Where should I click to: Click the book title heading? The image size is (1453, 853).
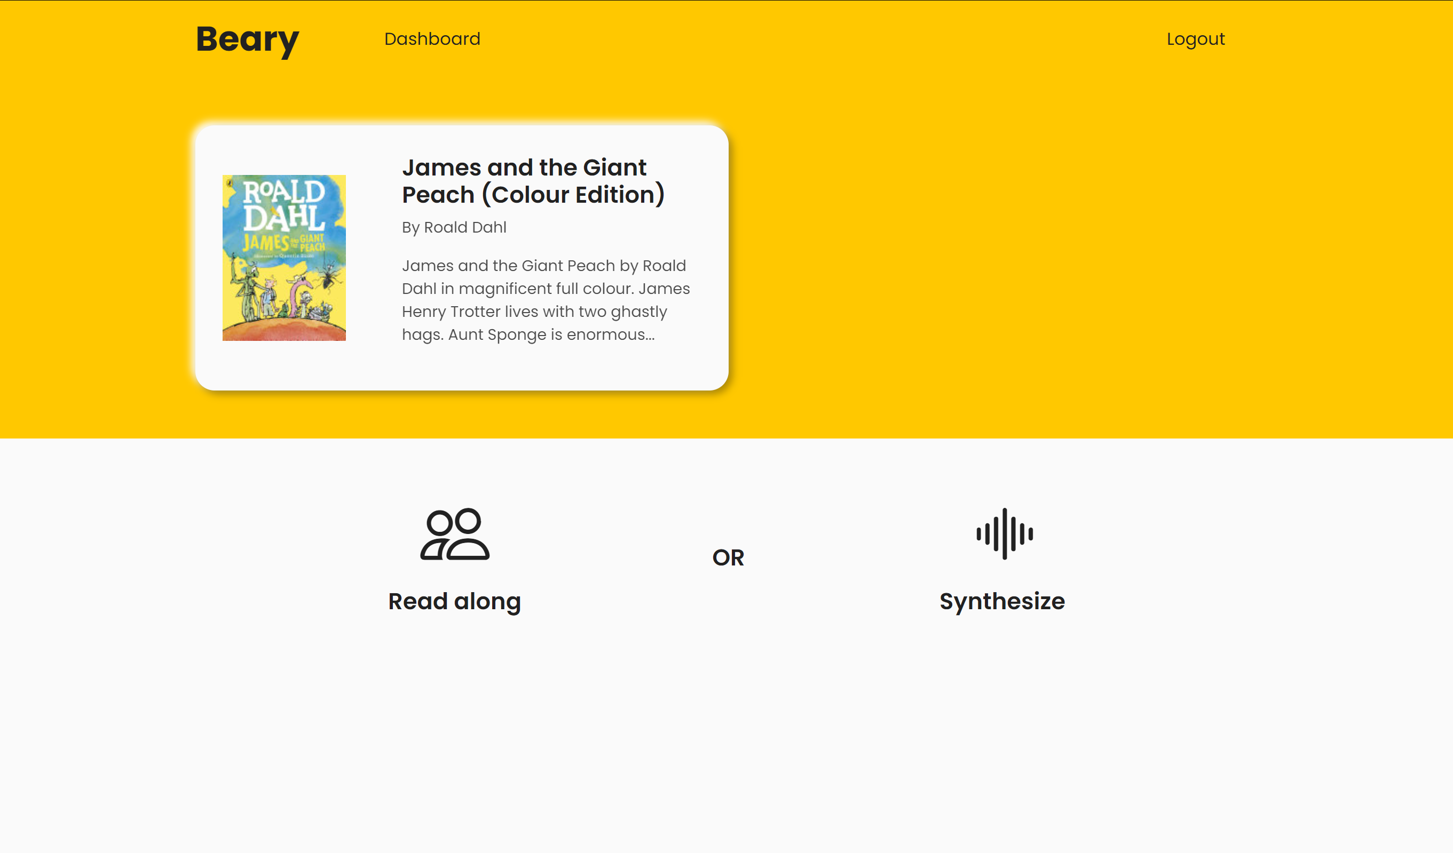(533, 181)
